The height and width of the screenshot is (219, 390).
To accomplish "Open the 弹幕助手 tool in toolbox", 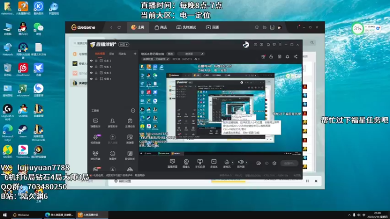I will pyautogui.click(x=95, y=123).
